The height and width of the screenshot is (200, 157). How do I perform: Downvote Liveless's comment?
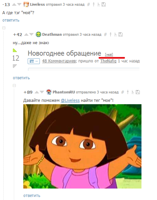[x=19, y=5]
